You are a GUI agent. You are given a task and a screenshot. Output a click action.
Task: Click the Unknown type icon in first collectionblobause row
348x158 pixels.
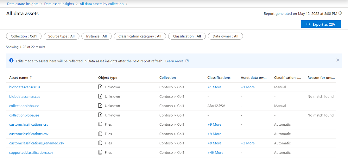click(100, 106)
